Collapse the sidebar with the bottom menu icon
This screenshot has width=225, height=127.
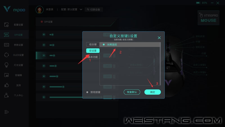coord(6,112)
